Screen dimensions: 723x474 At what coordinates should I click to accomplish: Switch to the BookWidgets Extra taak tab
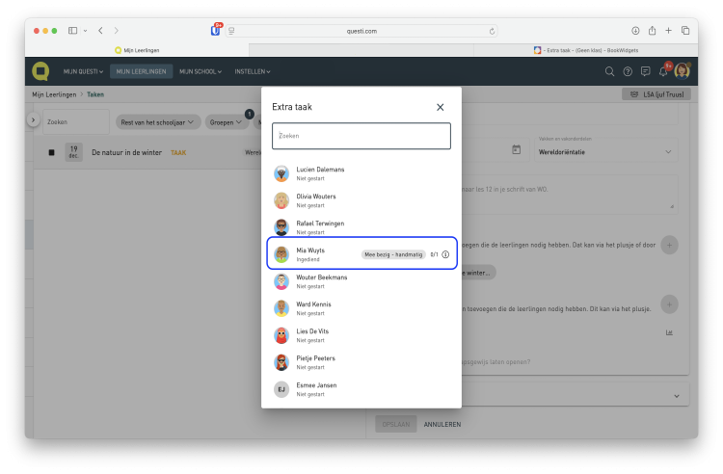click(585, 50)
